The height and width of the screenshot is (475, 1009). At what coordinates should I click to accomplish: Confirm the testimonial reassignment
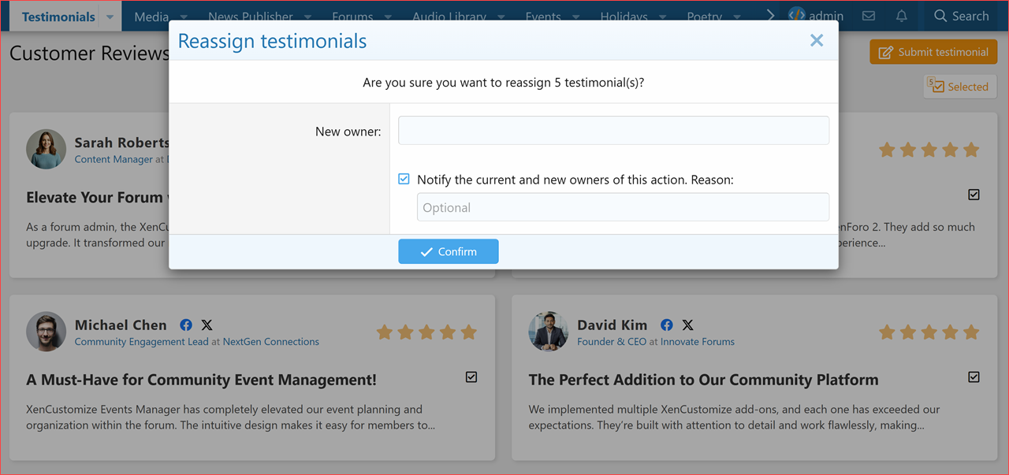[x=448, y=251]
